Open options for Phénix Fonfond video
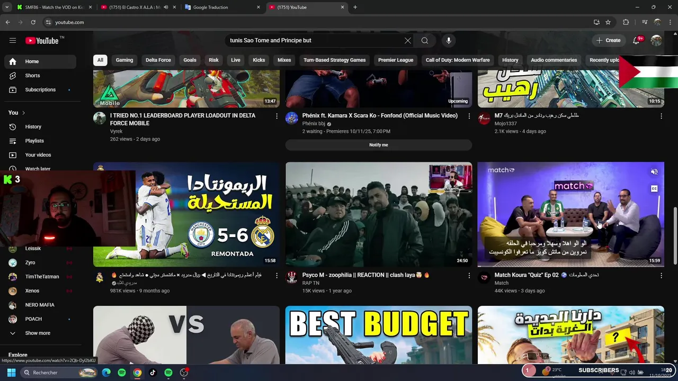 coord(469,116)
